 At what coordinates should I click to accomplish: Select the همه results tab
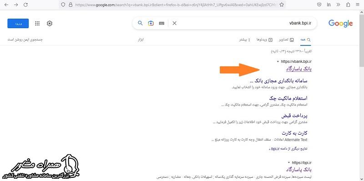pos(305,40)
